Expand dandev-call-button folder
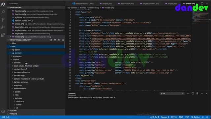Viewport: 211px width, 119px height. click(36, 72)
